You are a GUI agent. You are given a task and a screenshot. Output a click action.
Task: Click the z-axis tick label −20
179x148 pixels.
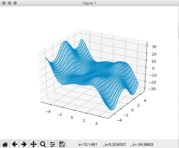152,82
